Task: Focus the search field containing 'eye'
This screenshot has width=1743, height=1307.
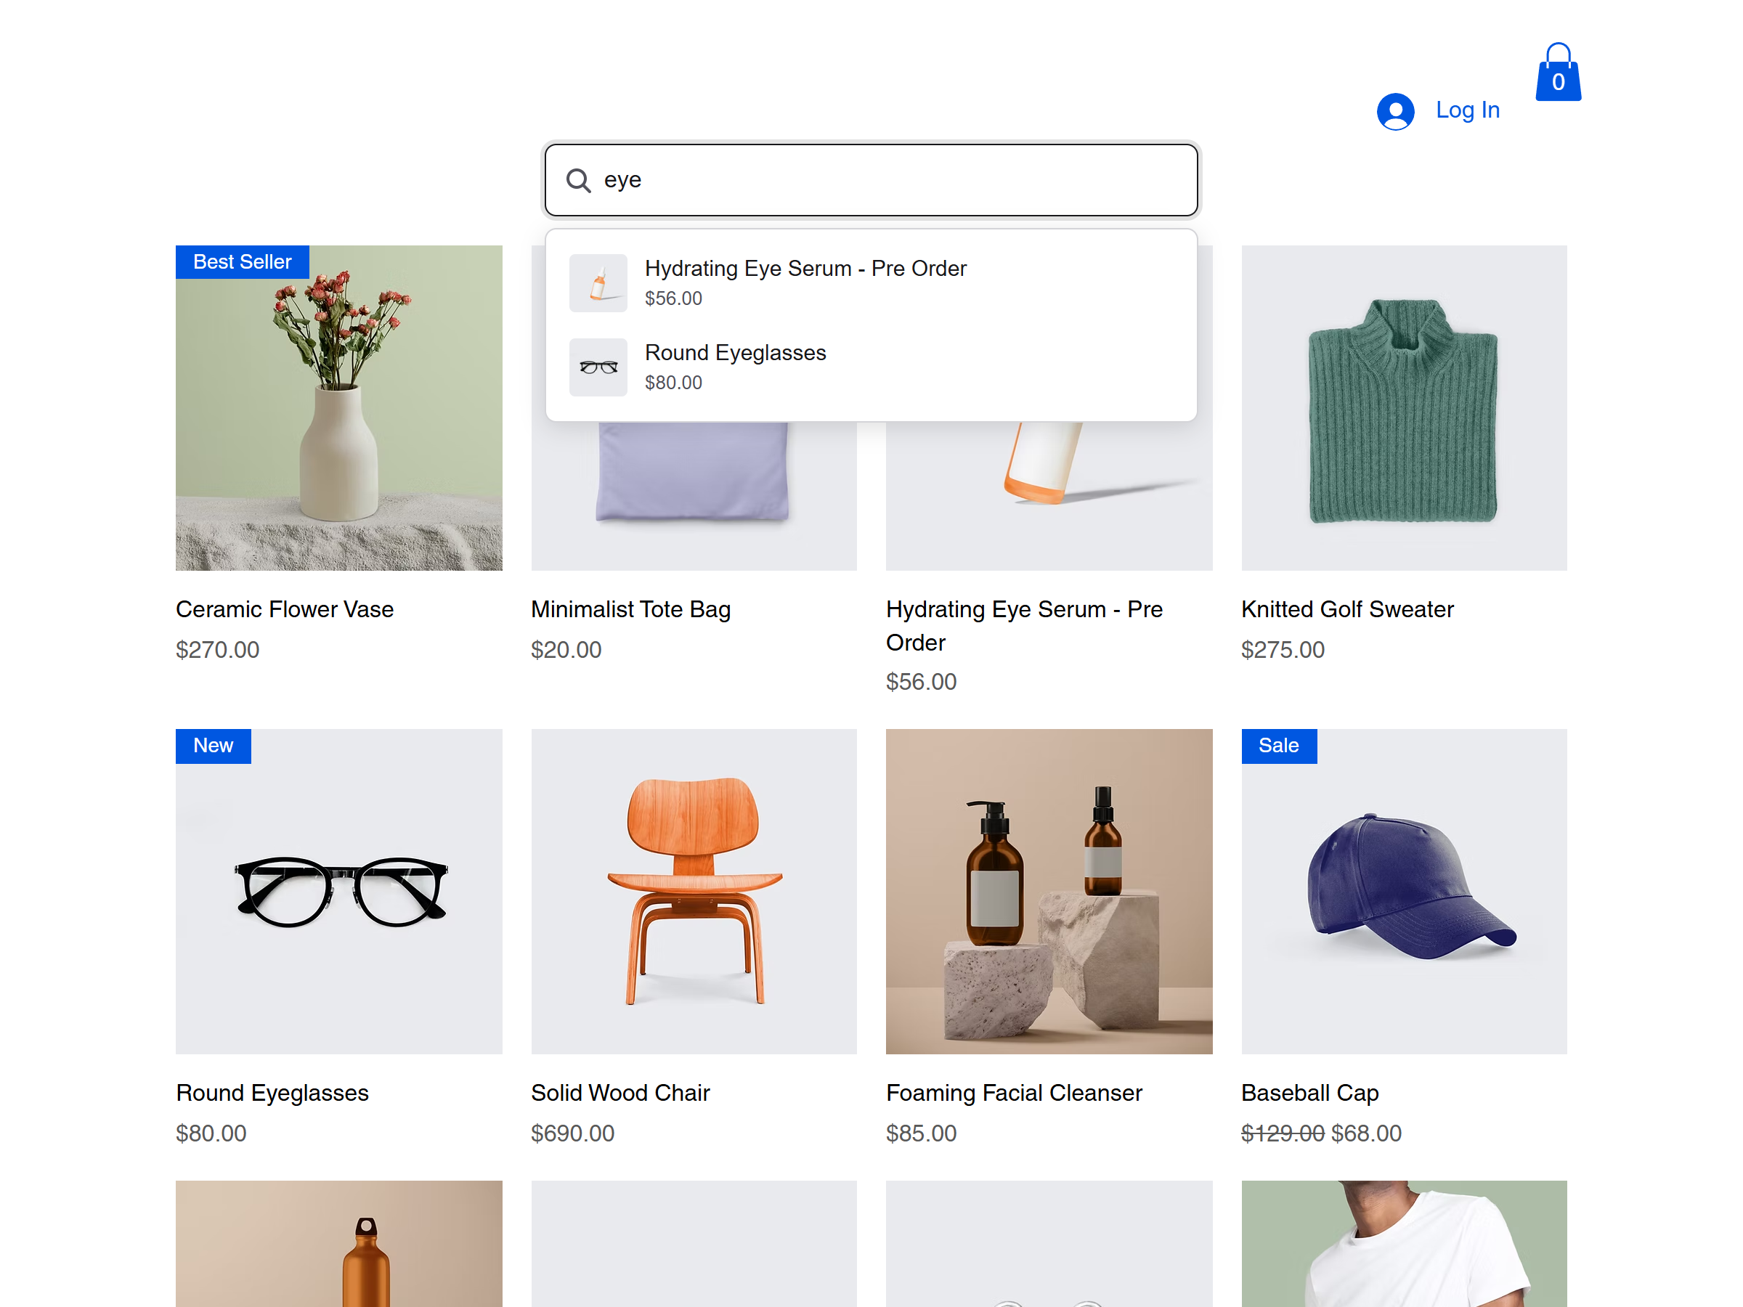Action: 871,179
